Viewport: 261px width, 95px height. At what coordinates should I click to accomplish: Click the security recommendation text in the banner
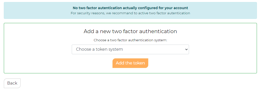point(130,13)
